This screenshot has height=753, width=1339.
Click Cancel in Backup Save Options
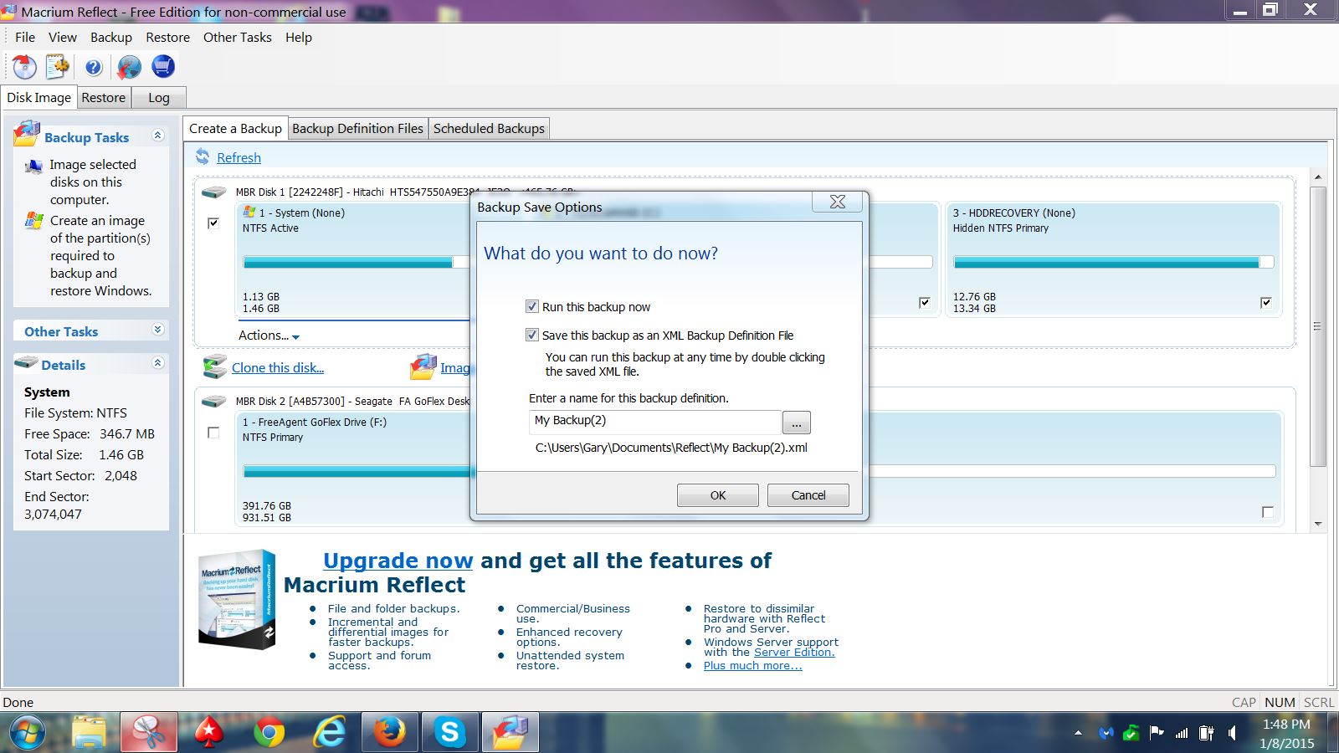(808, 495)
